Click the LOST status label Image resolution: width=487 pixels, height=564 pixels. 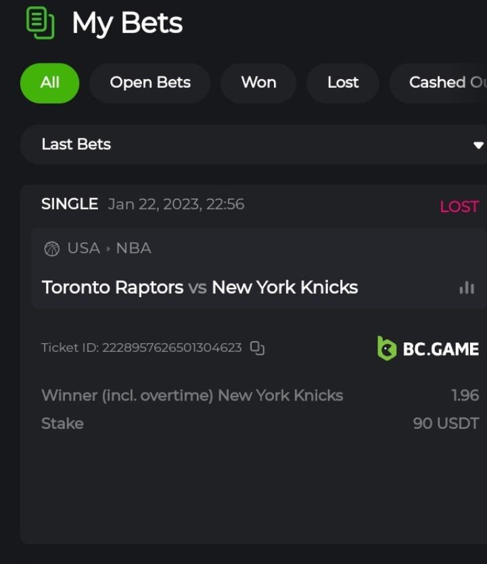tap(459, 207)
